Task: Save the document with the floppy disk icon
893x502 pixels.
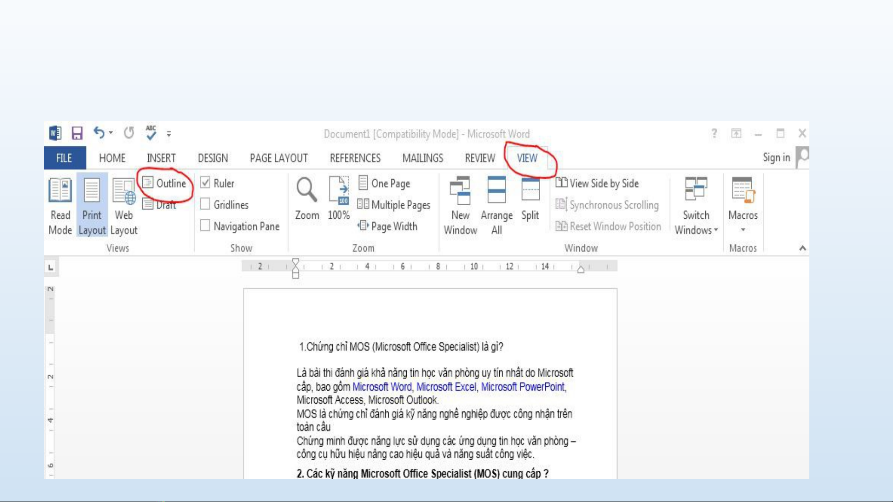Action: (77, 133)
